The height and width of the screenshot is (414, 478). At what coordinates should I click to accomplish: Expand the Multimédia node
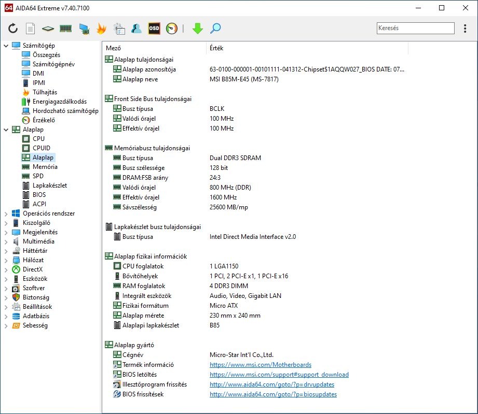[x=6, y=241]
